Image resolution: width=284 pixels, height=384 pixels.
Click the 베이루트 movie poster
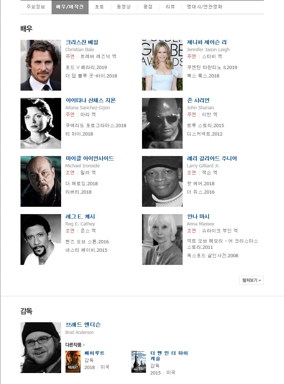(x=73, y=362)
